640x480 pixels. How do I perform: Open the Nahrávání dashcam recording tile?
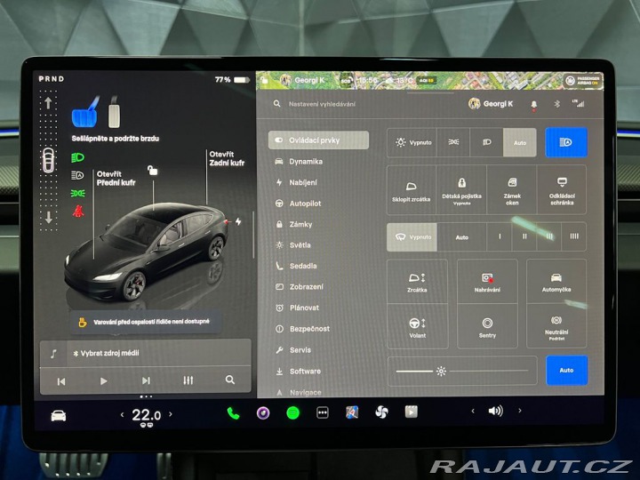pos(487,281)
